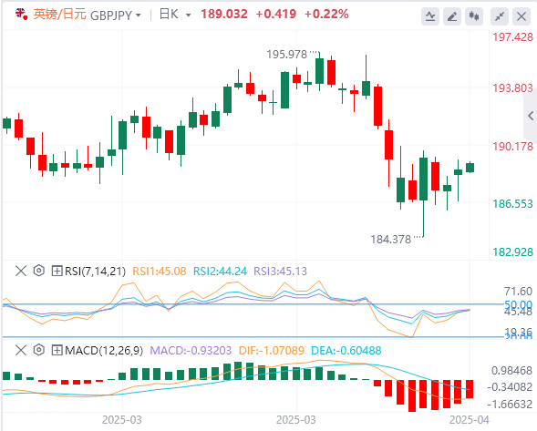Click the DIF:-1.07089 value
Image resolution: width=537 pixels, height=431 pixels.
coord(272,351)
